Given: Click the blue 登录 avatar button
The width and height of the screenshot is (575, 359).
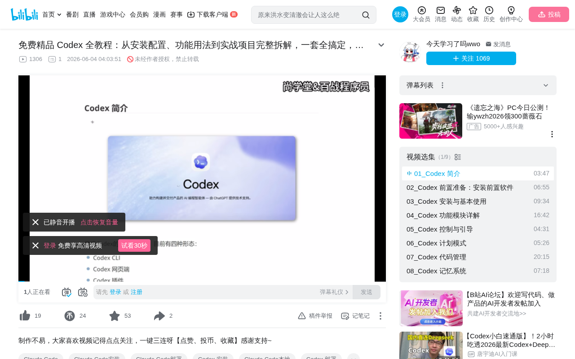Looking at the screenshot, I should click(x=400, y=14).
